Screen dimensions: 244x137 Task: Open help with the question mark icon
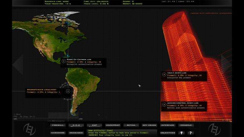[190, 133]
